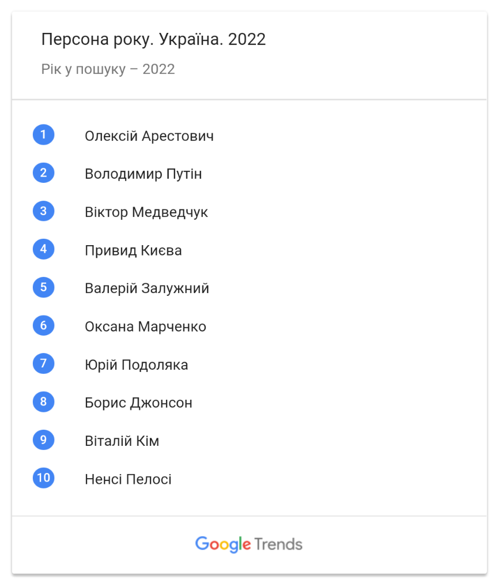498x586 pixels.
Task: Open the Google Trends logo link
Action: click(x=249, y=544)
